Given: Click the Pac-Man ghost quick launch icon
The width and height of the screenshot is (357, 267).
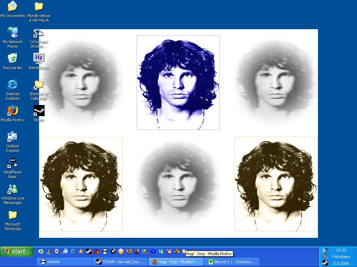Looking at the screenshot, I should [x=97, y=251].
